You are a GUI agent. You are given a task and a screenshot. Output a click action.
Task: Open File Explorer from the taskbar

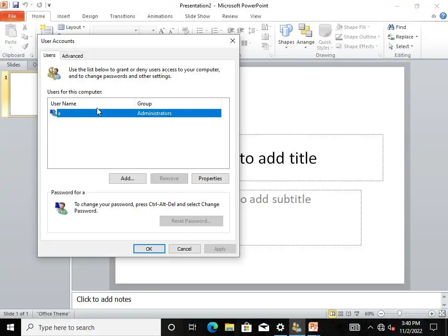tap(229, 327)
